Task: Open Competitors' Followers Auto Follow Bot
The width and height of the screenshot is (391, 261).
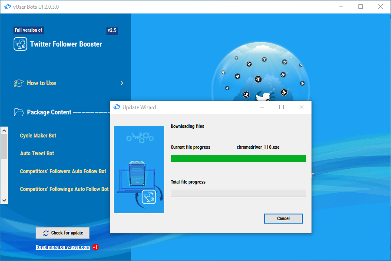Action: [63, 171]
